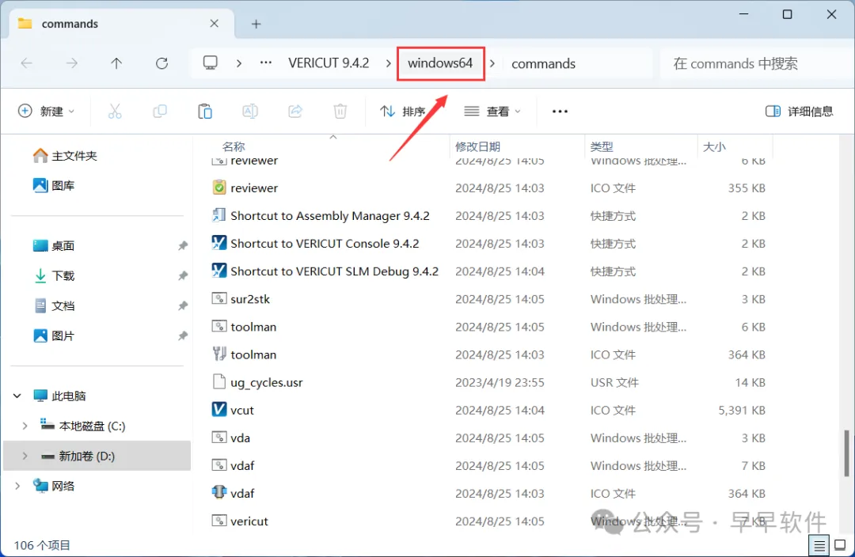855x557 pixels.
Task: Select vdaf ICO file icon
Action: [x=218, y=493]
